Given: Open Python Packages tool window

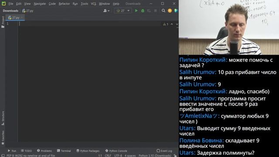Looking at the screenshot, I should (x=88, y=151).
